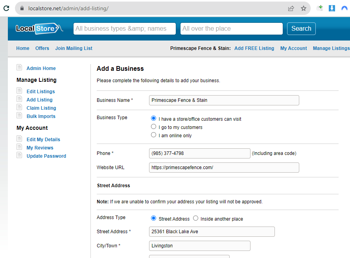Image resolution: width=350 pixels, height=258 pixels.
Task: Click the business types & names search field
Action: [x=125, y=29]
